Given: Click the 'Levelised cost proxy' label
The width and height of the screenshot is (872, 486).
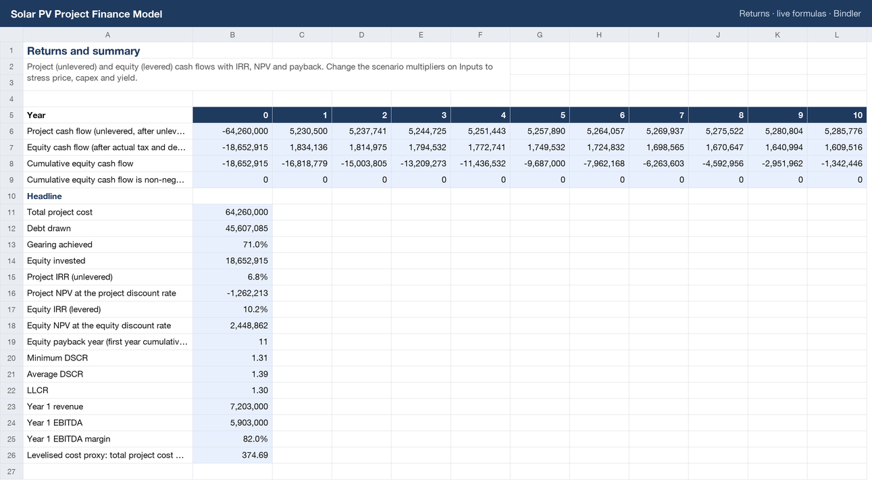Looking at the screenshot, I should (x=108, y=455).
